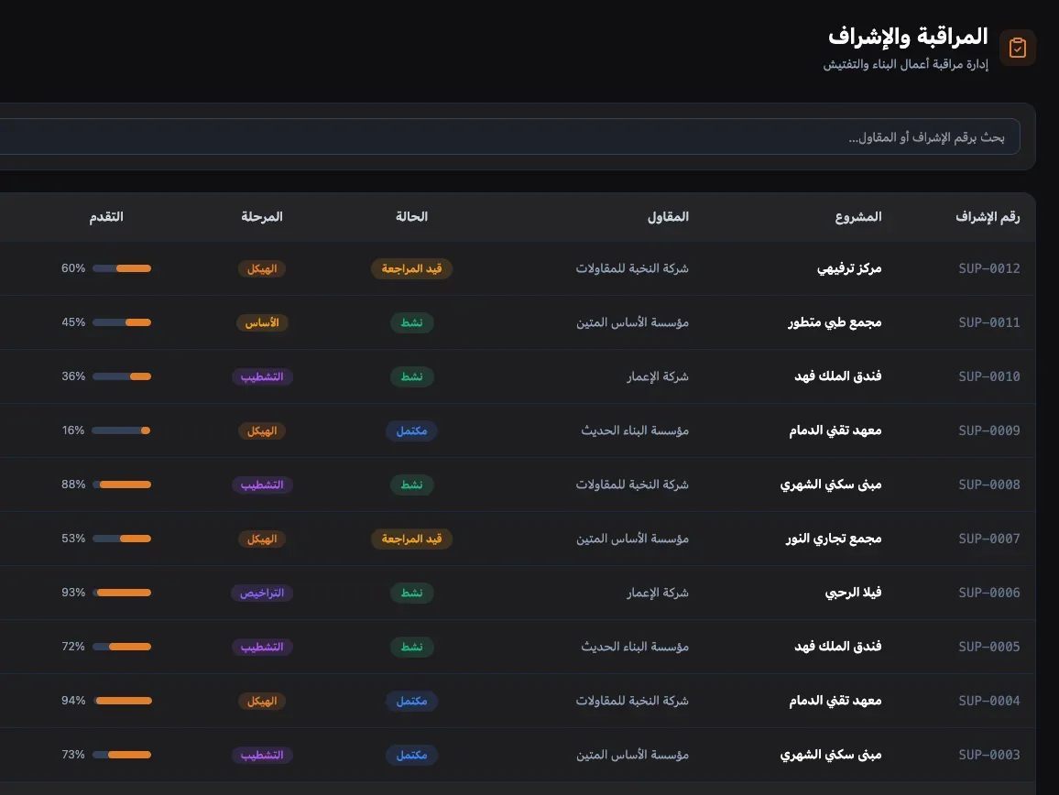The width and height of the screenshot is (1059, 795).
Task: Click قيد المراجعة status badge in SUP-0007 row
Action: pos(411,539)
